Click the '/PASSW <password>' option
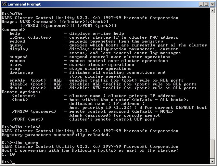 pos(34,111)
